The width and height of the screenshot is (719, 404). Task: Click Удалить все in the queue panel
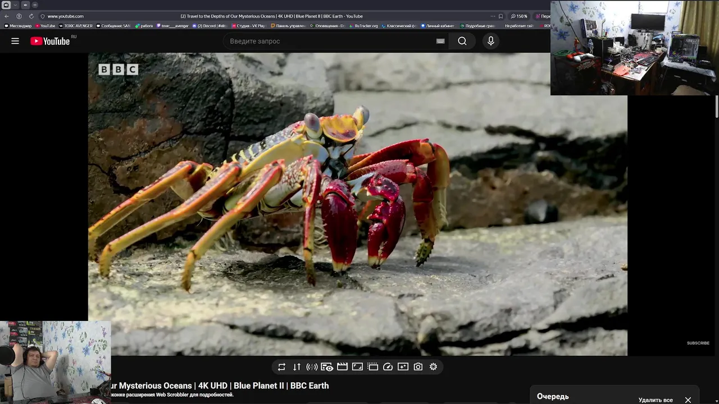point(656,400)
